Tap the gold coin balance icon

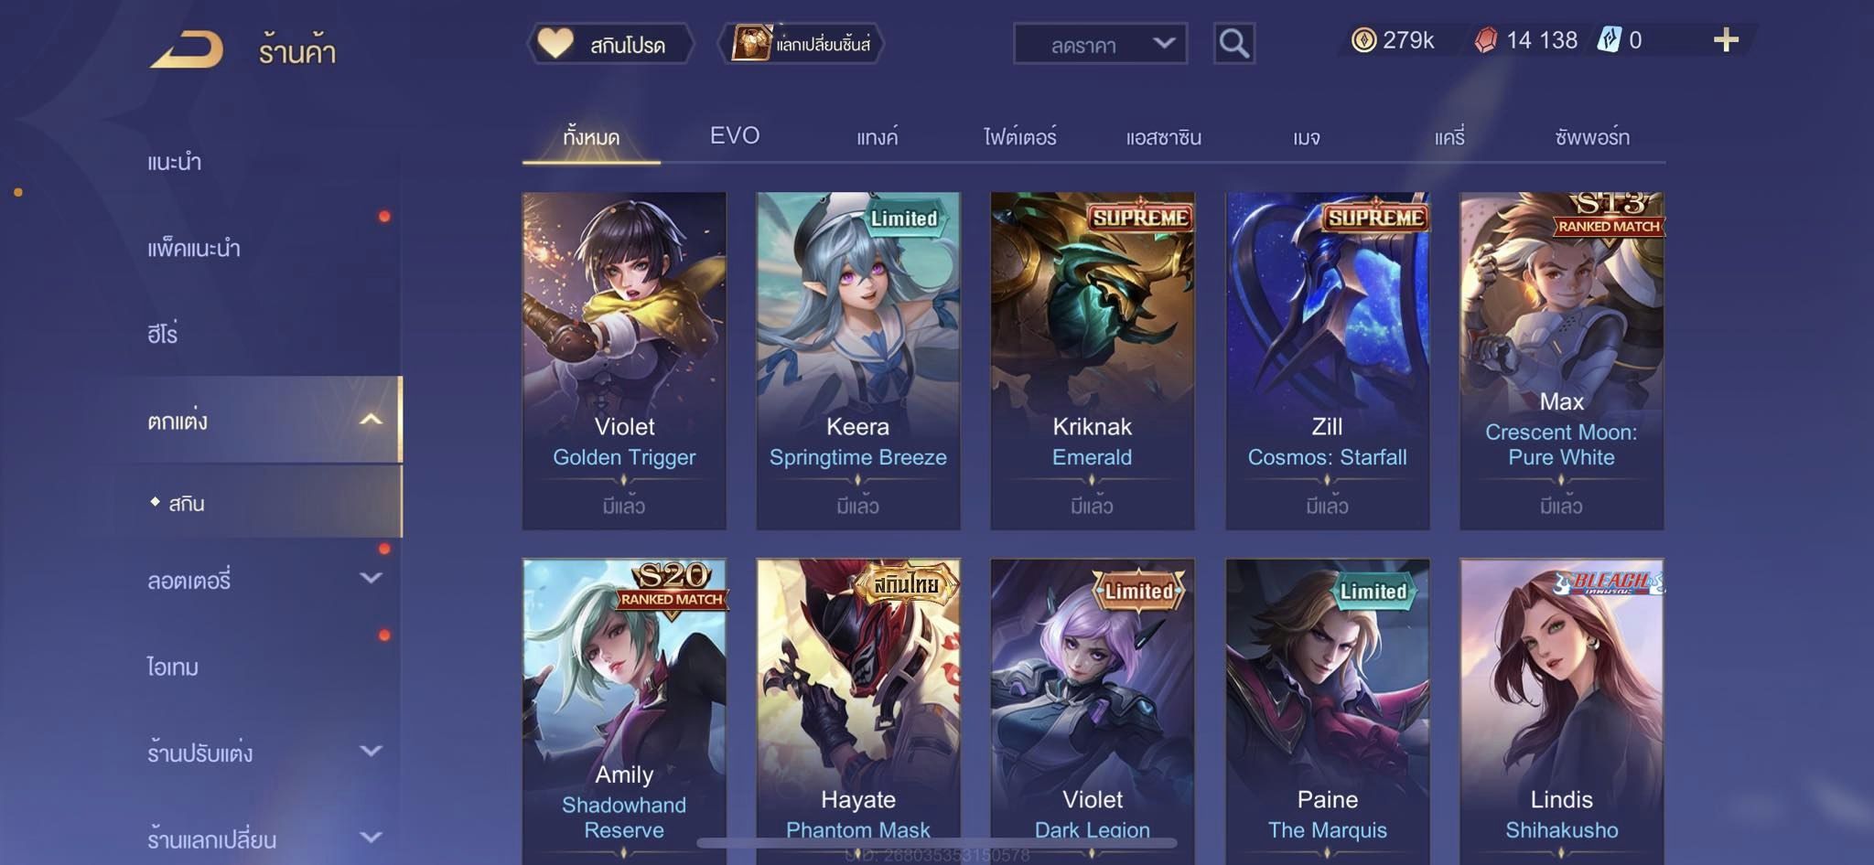coord(1363,40)
